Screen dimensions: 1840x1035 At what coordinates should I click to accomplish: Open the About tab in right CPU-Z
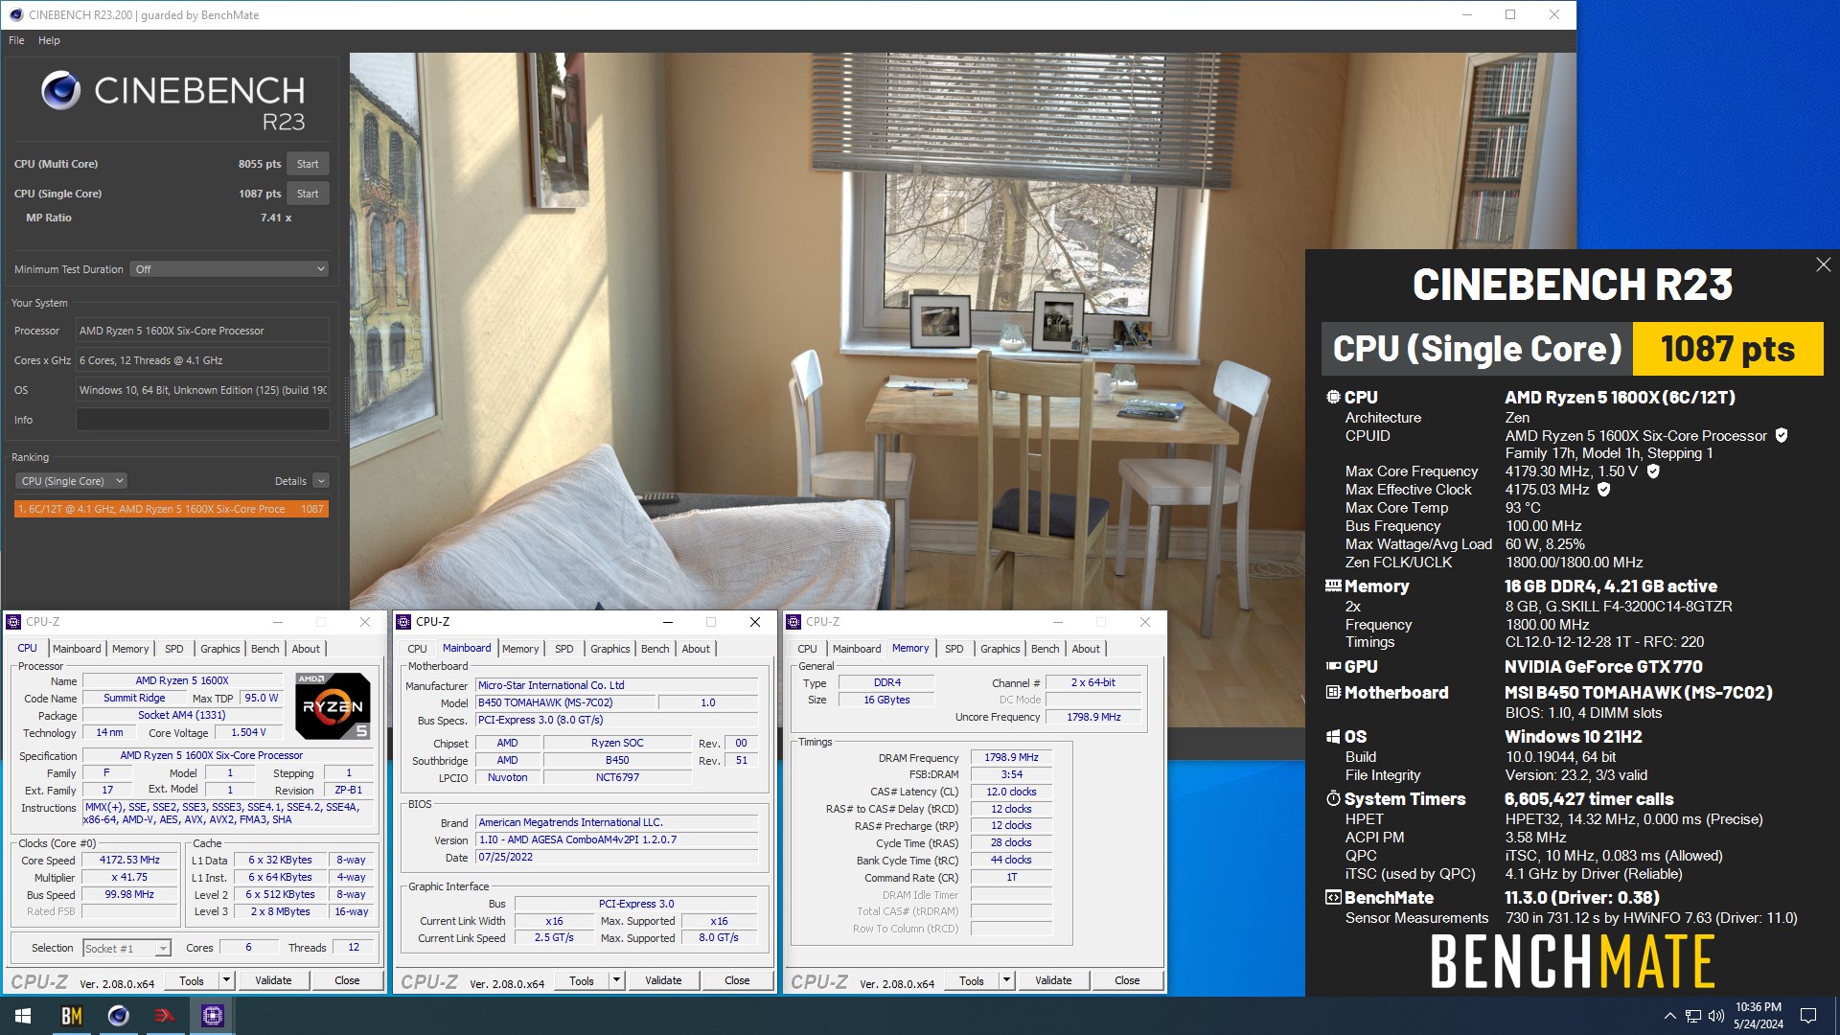point(1086,649)
